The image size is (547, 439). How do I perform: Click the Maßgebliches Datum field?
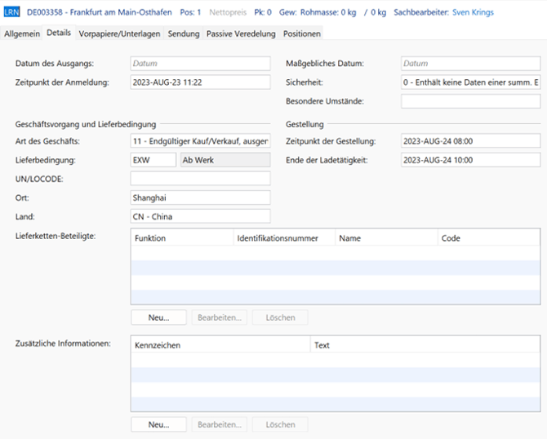pos(470,64)
